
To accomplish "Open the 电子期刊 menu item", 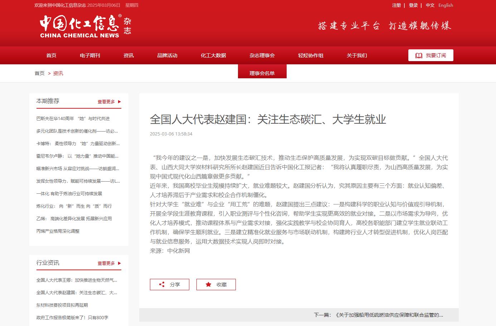I will [x=90, y=55].
